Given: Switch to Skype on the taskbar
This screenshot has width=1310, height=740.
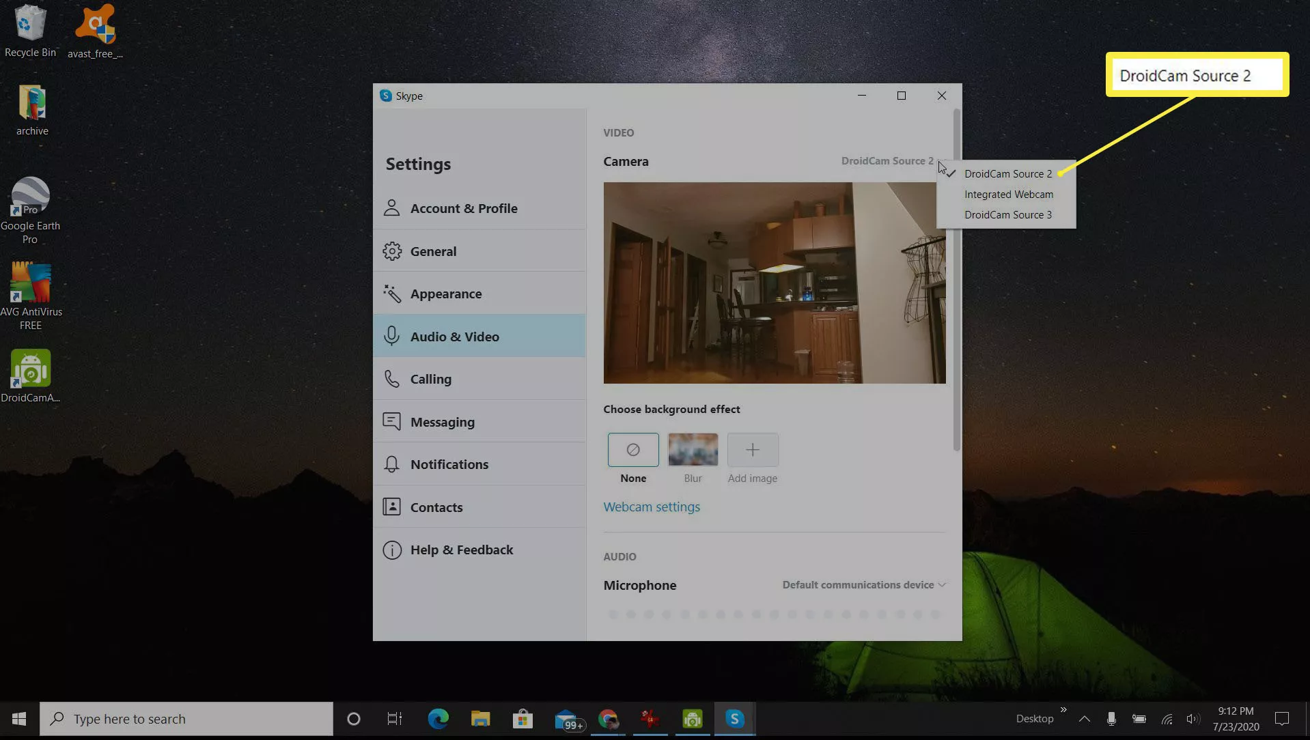Looking at the screenshot, I should [735, 719].
